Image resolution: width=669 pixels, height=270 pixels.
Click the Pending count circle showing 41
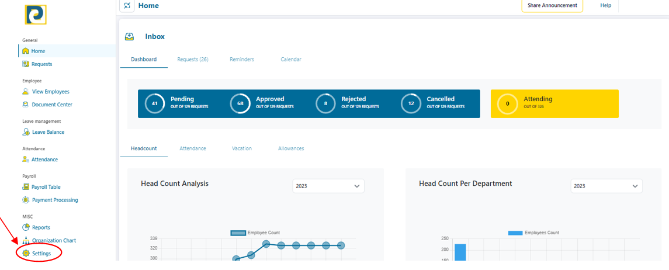(x=155, y=103)
